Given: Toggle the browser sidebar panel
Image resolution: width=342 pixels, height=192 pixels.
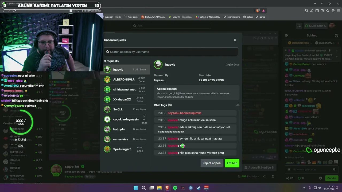Looking at the screenshot, I should coord(317,11).
